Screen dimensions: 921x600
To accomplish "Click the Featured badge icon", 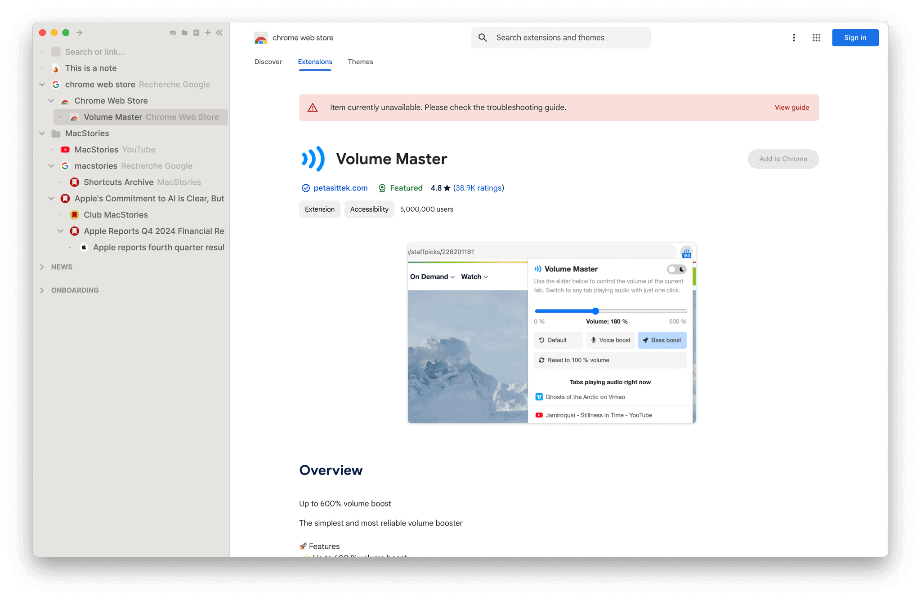I will (382, 188).
